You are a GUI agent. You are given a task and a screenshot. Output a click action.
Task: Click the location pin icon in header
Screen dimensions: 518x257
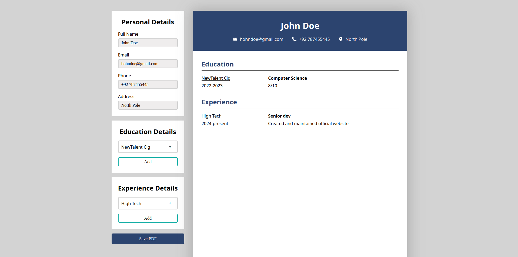pyautogui.click(x=340, y=39)
